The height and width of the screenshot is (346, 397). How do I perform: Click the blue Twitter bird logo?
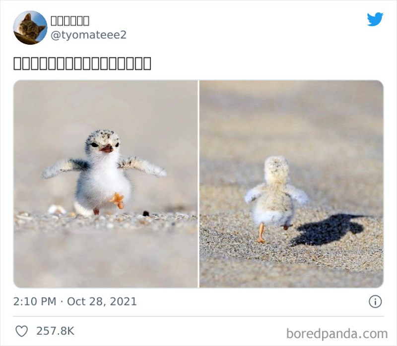[375, 19]
